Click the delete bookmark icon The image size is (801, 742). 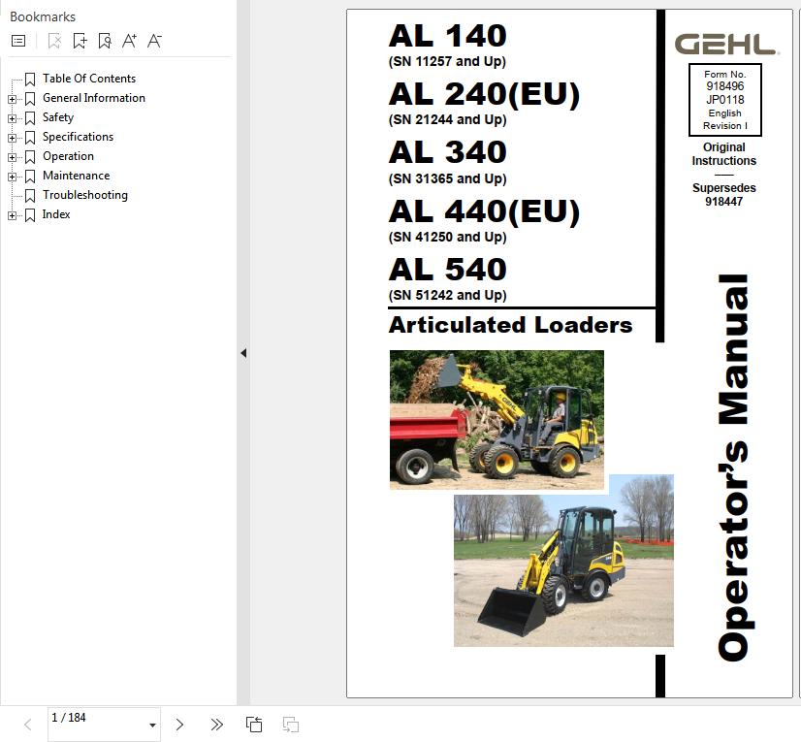tap(54, 41)
